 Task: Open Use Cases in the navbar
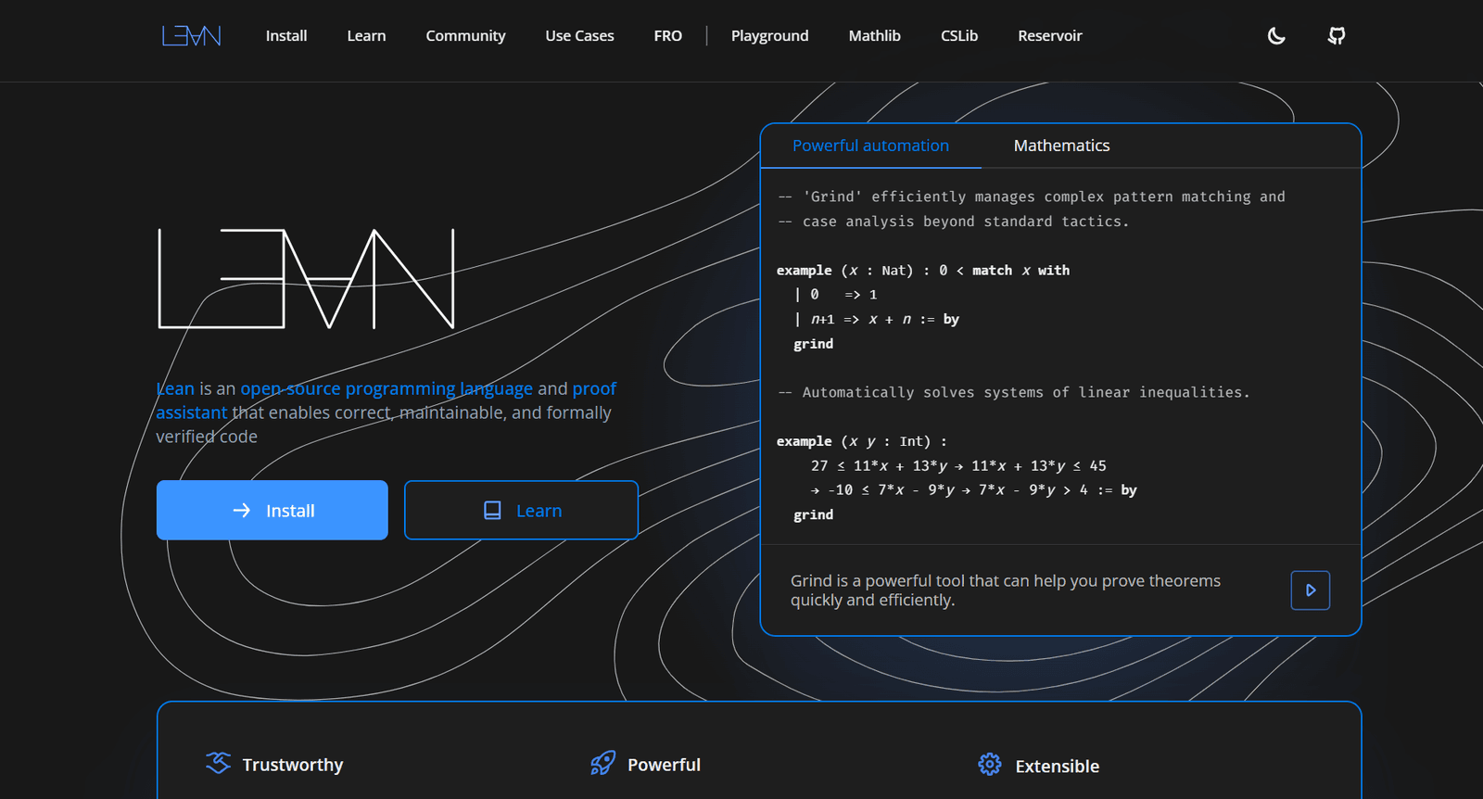coord(579,36)
